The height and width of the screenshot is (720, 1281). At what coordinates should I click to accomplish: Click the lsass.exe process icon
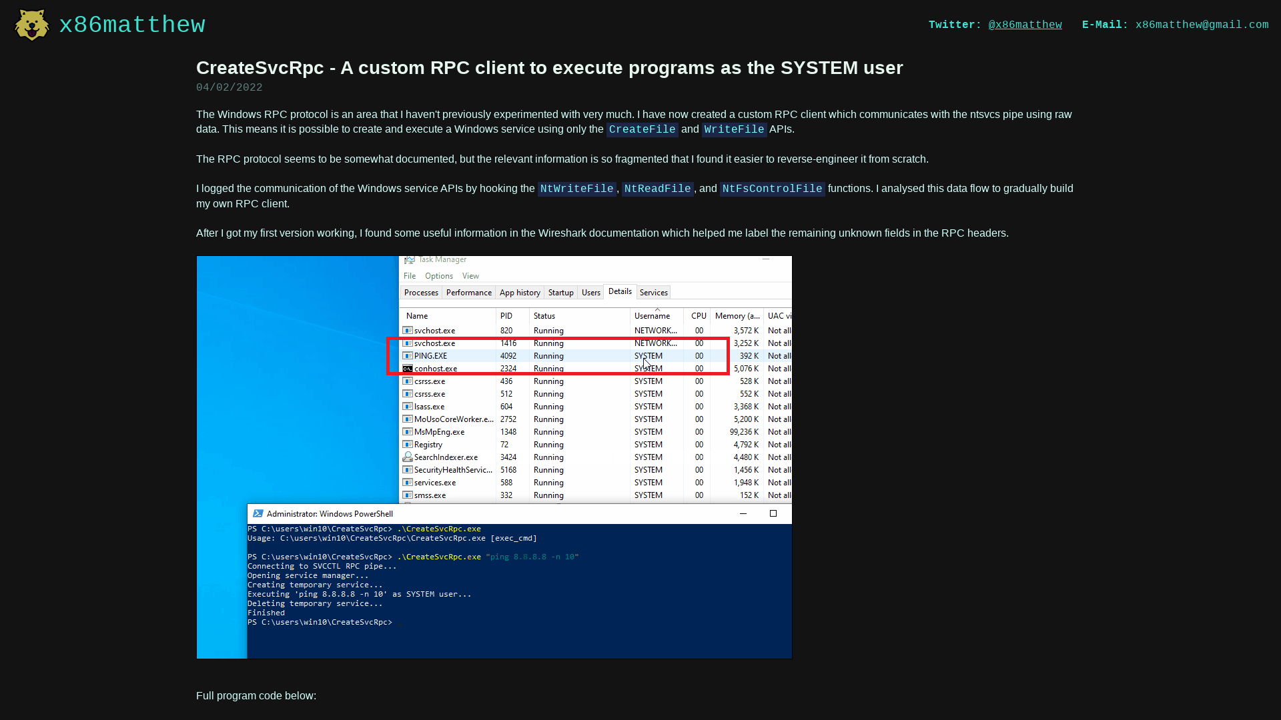tap(407, 407)
